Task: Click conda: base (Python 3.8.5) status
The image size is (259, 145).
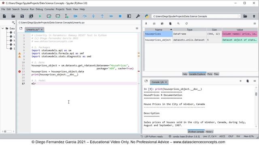Action: [x=185, y=137]
